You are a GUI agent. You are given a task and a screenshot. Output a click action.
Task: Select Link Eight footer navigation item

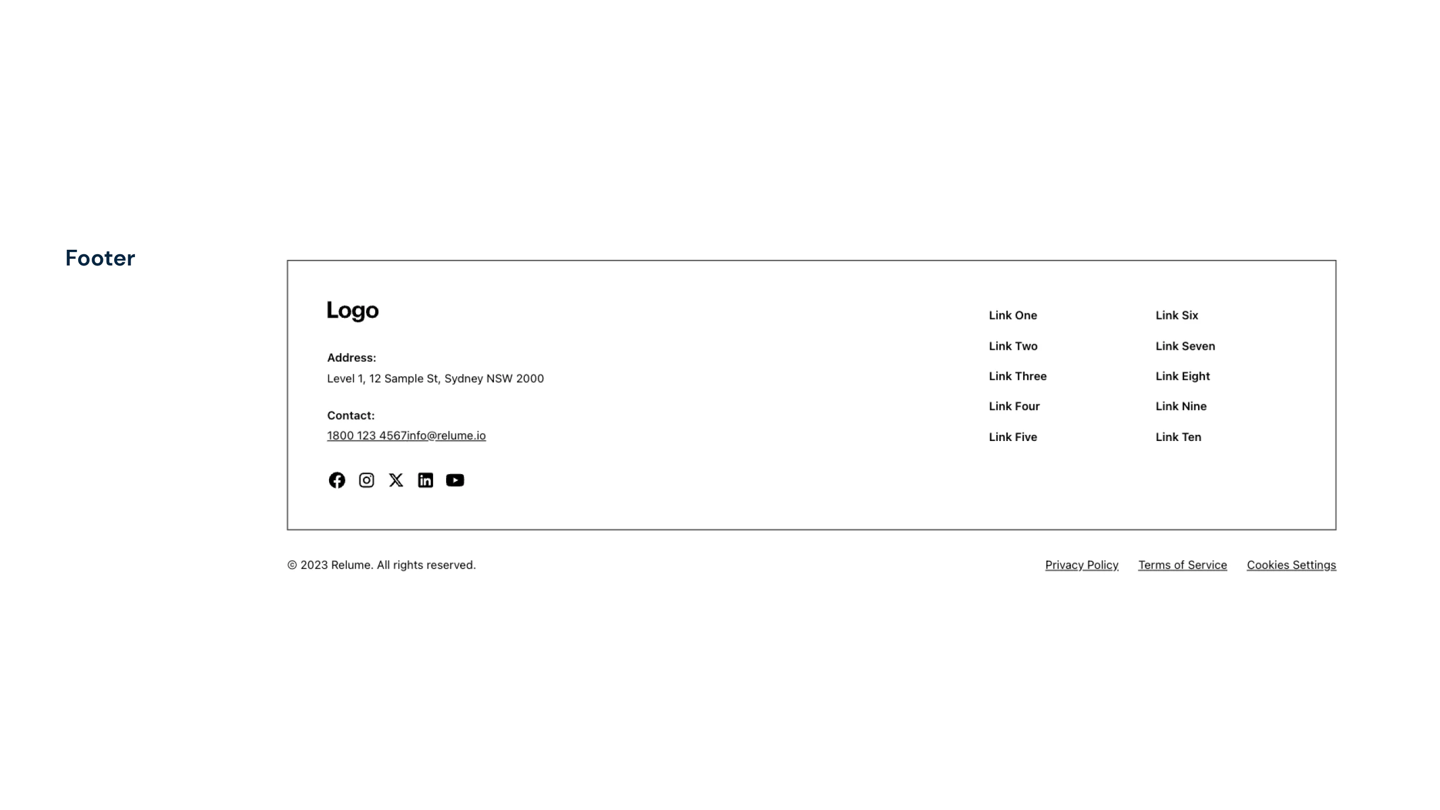1183,376
